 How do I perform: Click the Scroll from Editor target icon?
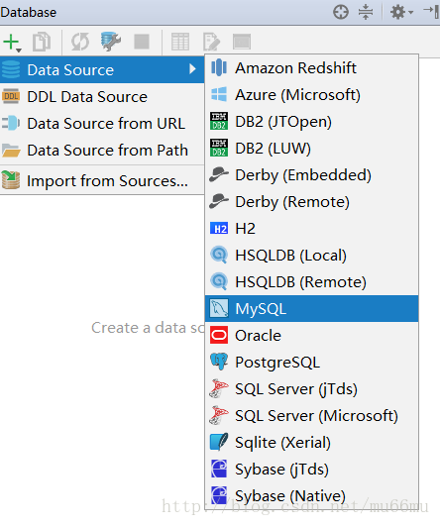(341, 13)
